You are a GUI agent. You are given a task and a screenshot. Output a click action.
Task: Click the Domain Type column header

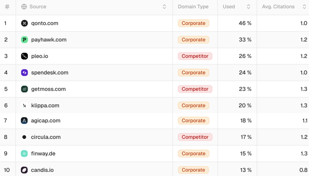click(x=193, y=7)
